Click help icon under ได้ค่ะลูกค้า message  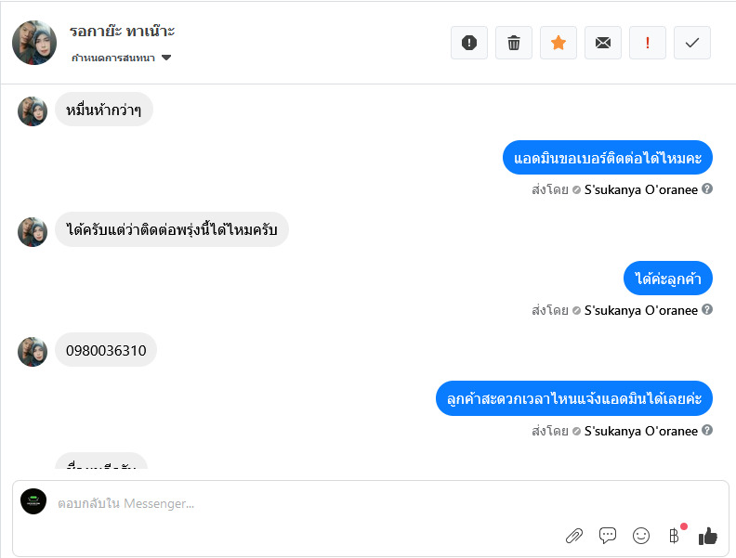point(707,309)
